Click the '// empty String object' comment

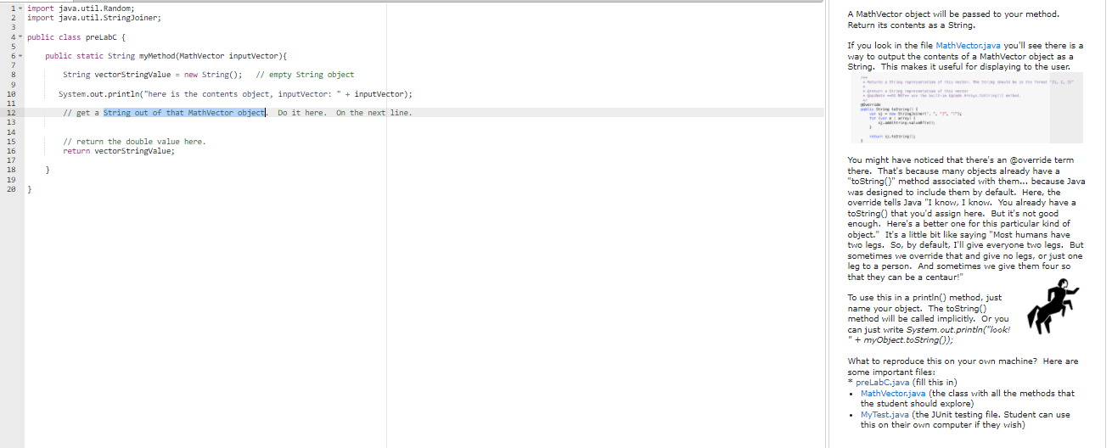click(305, 75)
